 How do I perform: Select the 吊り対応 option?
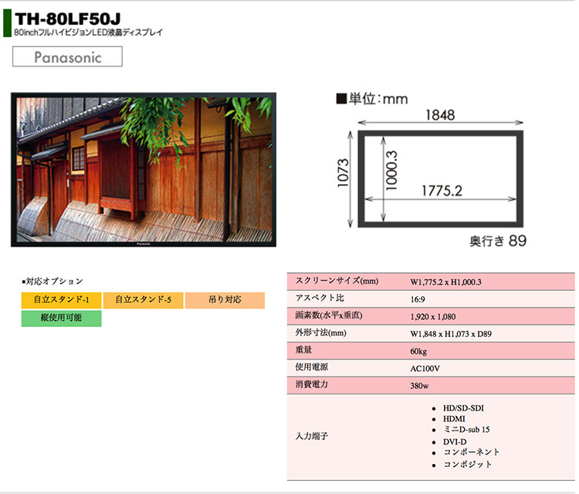tap(225, 300)
